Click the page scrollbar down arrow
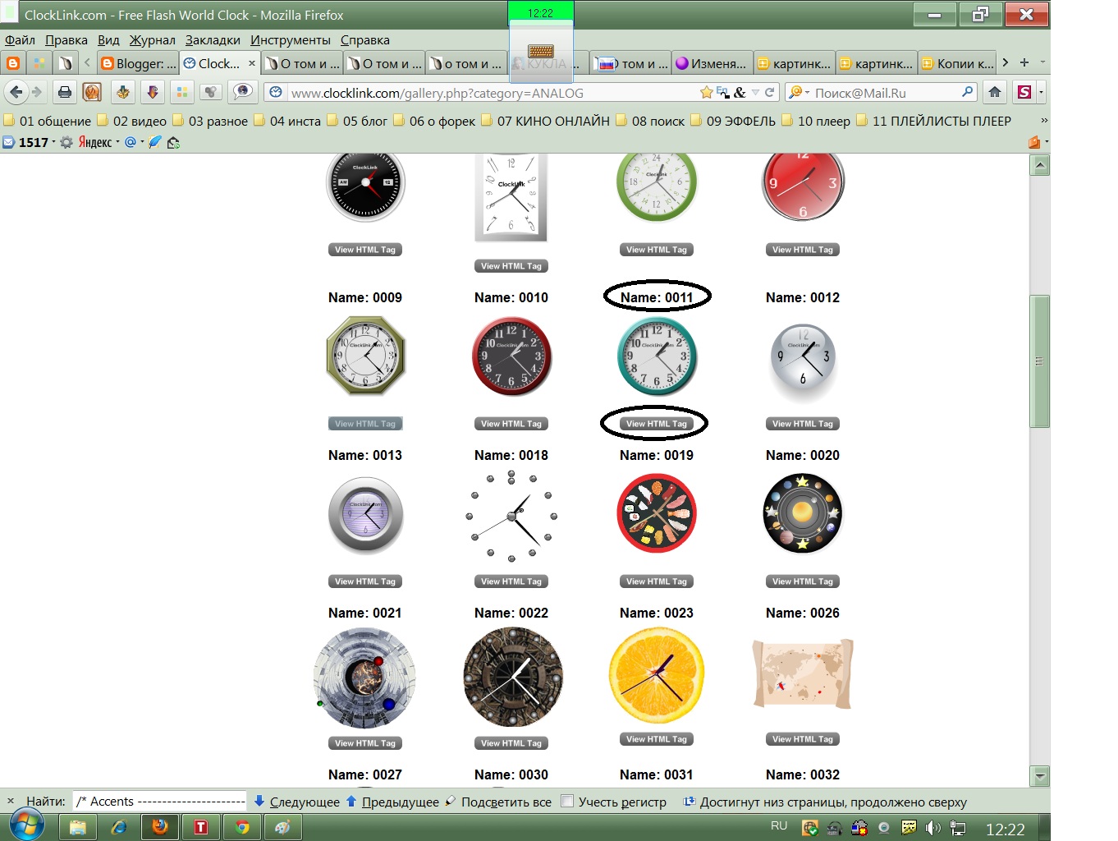The width and height of the screenshot is (1118, 841). pos(1040,775)
